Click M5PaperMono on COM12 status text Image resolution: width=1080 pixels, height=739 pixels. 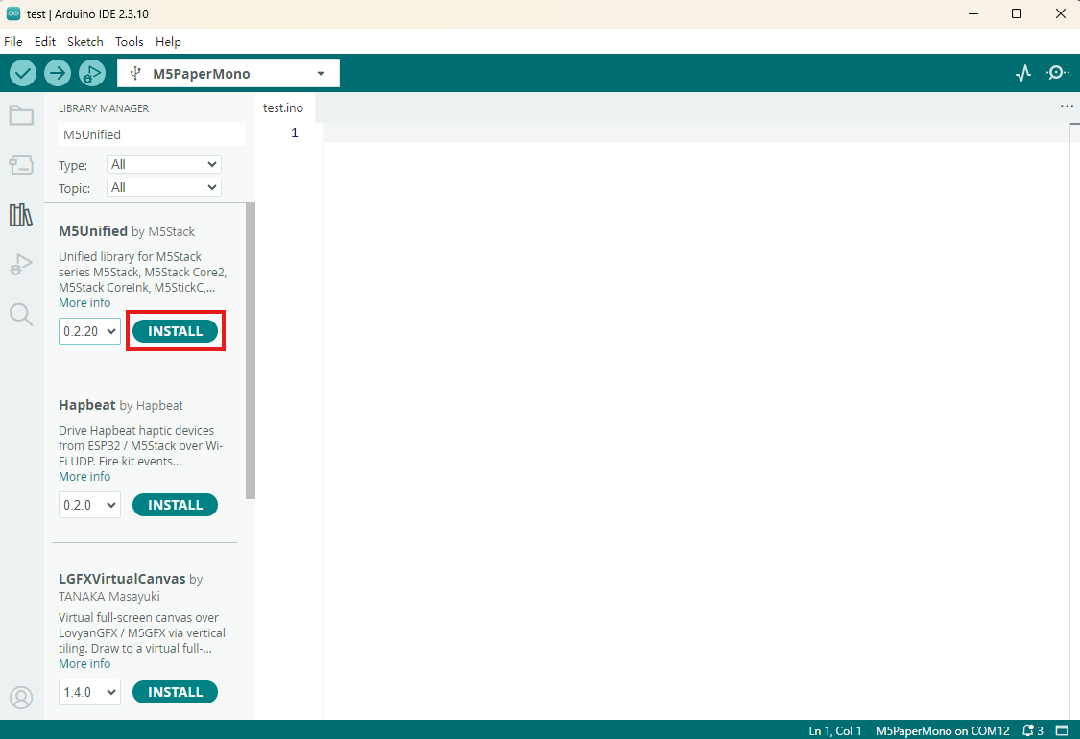pos(943,730)
